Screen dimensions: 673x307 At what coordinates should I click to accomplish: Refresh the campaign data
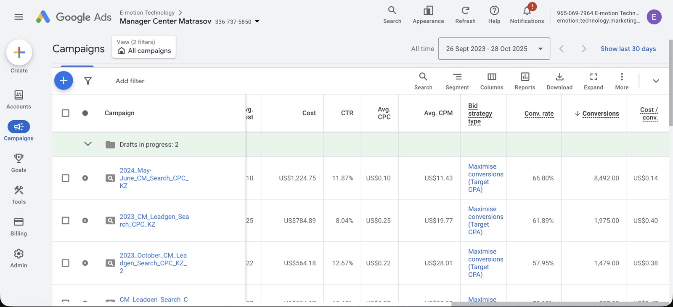pos(465,15)
